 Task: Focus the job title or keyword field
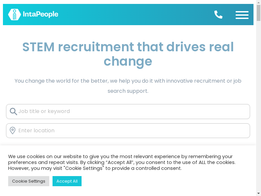130,111
